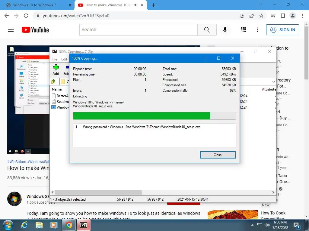Go back in browser history
The height and width of the screenshot is (231, 309).
point(7,16)
